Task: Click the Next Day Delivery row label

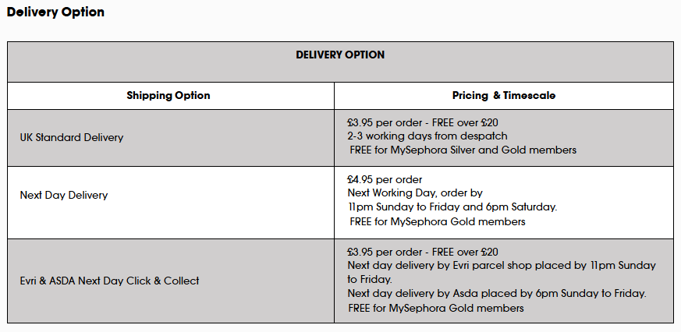Action: tap(64, 195)
